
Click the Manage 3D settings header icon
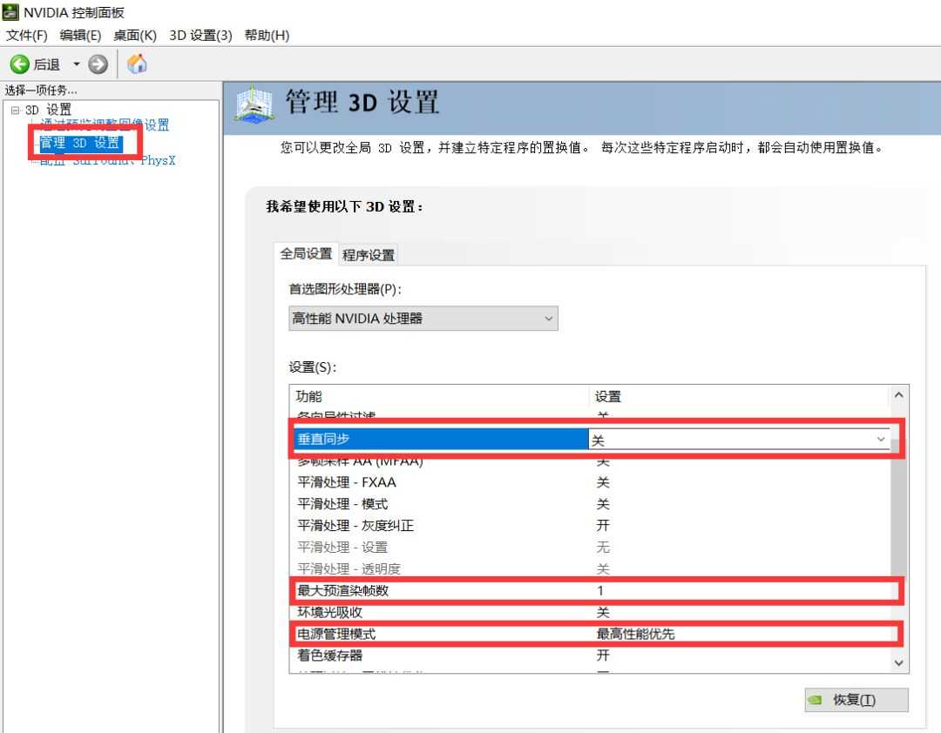click(x=254, y=105)
